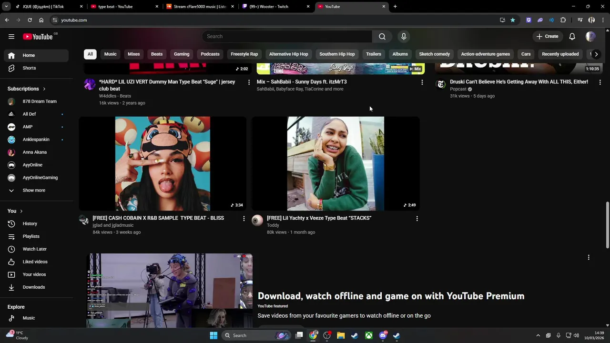
Task: Open 878 Dream Team channel
Action: (36, 101)
